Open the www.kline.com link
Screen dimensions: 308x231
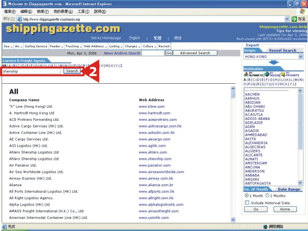coord(152,106)
